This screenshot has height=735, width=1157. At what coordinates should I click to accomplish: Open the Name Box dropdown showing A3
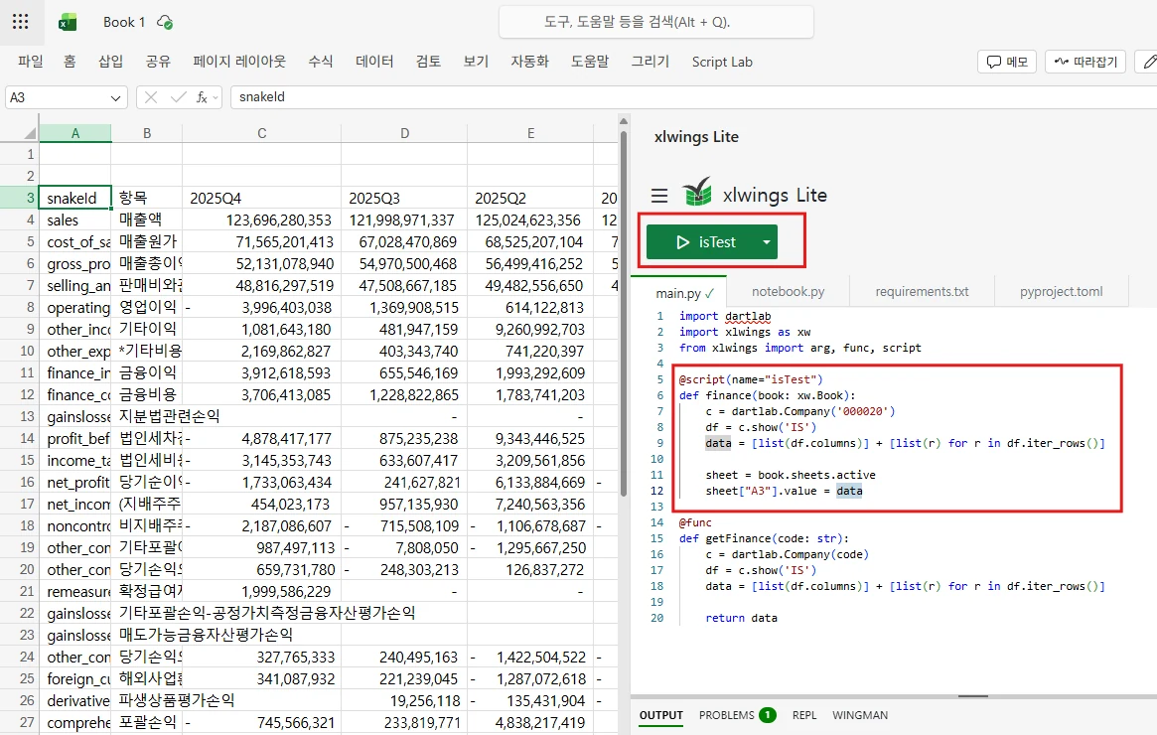[114, 97]
